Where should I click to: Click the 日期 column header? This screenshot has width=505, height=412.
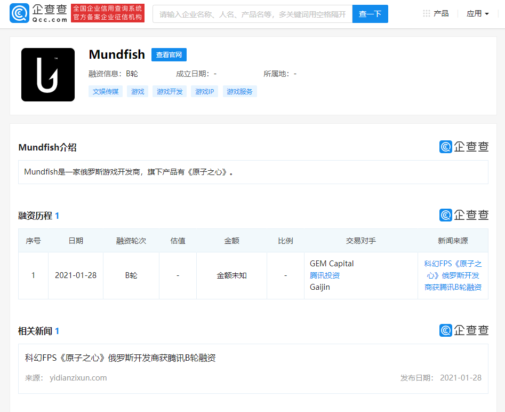(x=76, y=241)
